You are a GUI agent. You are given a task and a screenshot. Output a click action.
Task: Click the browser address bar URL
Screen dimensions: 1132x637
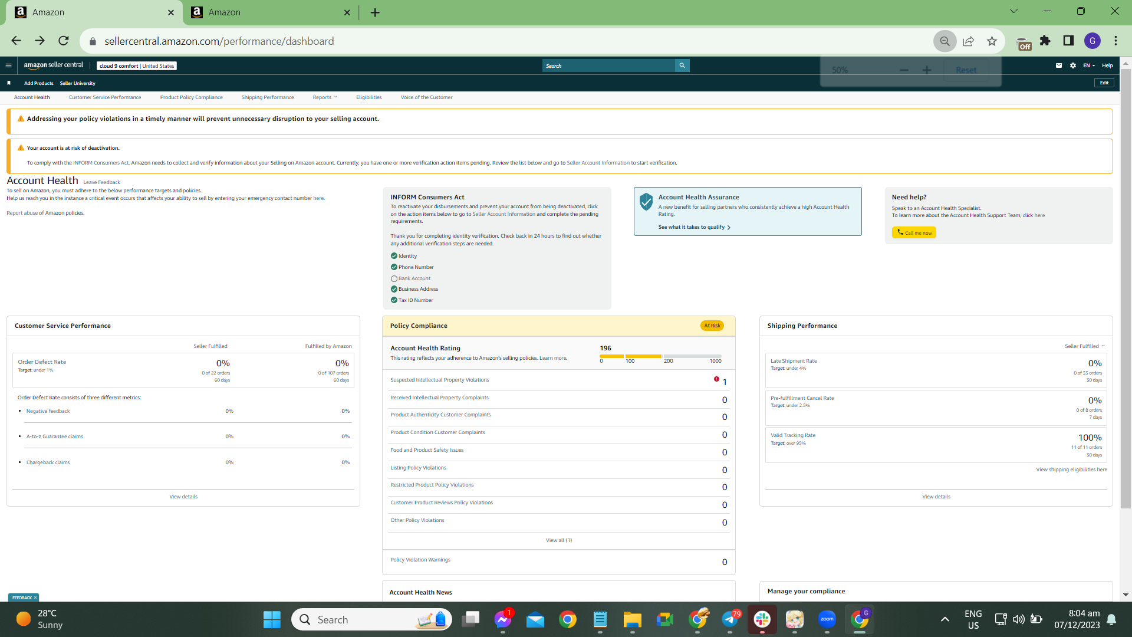[x=219, y=41]
